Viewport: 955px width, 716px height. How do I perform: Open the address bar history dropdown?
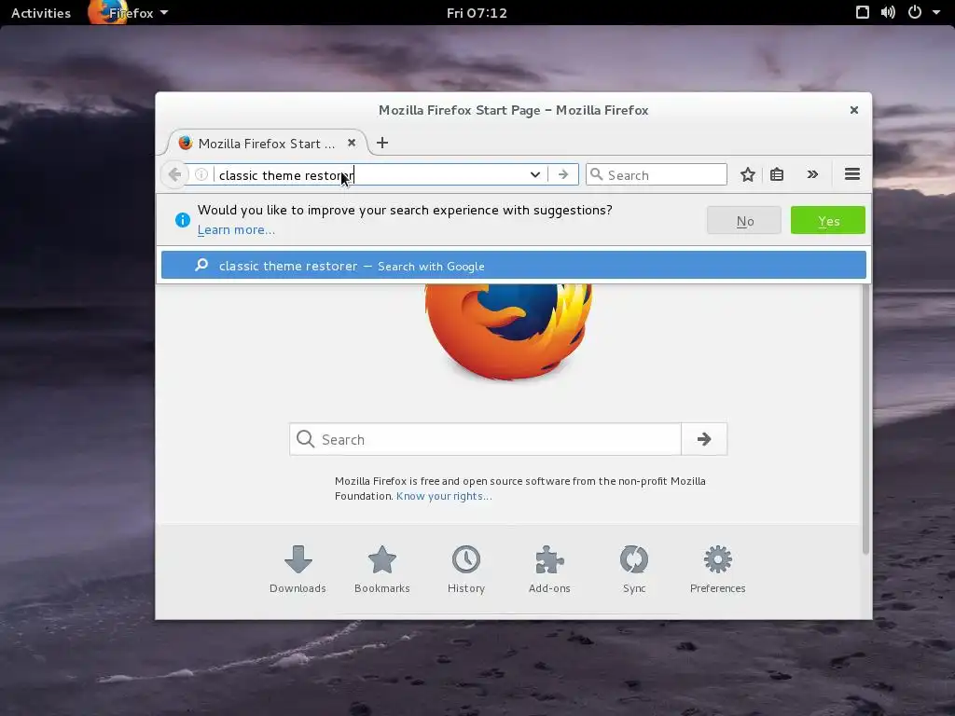(534, 174)
